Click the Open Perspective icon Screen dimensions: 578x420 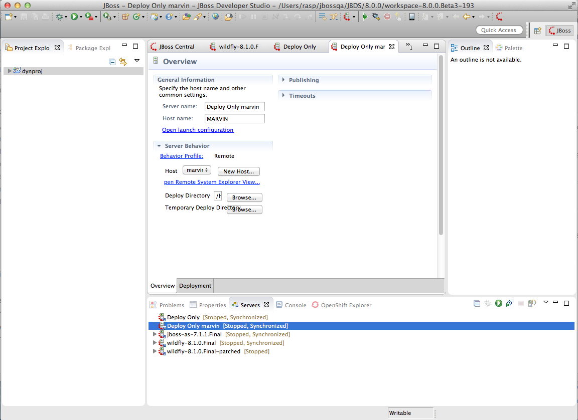(538, 31)
